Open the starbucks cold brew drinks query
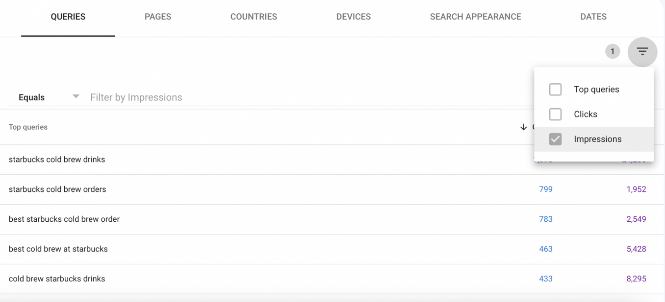The image size is (665, 302). (57, 160)
